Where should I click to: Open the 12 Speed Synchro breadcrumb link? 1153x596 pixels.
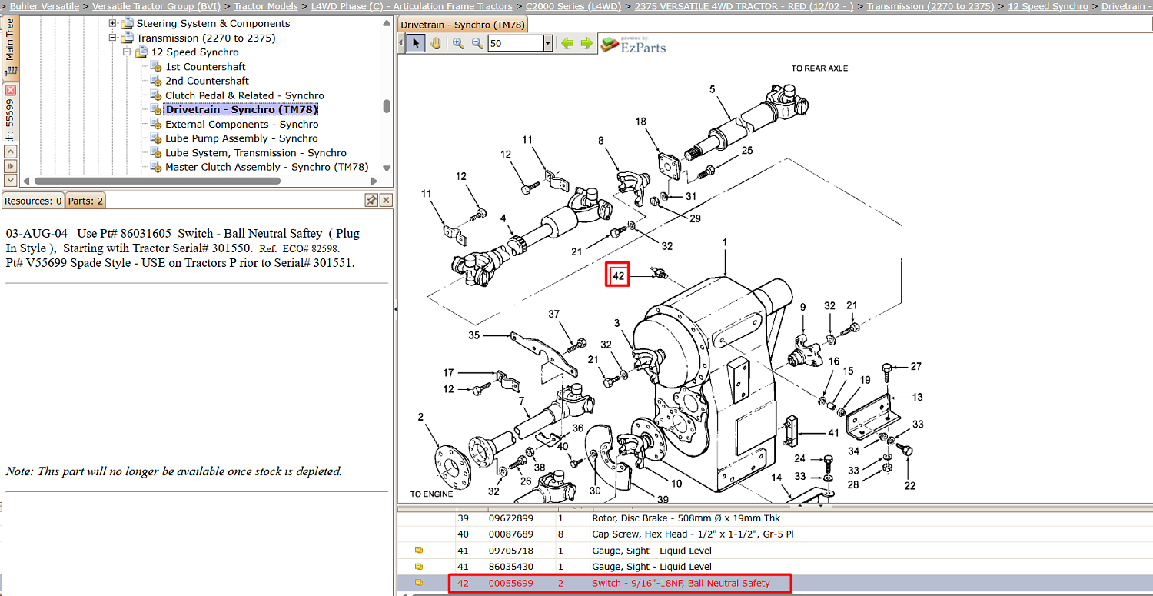point(1048,6)
